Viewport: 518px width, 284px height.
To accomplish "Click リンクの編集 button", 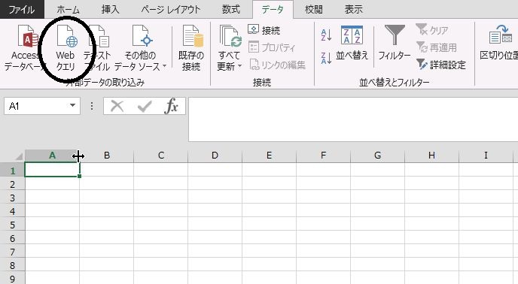I will pyautogui.click(x=278, y=65).
